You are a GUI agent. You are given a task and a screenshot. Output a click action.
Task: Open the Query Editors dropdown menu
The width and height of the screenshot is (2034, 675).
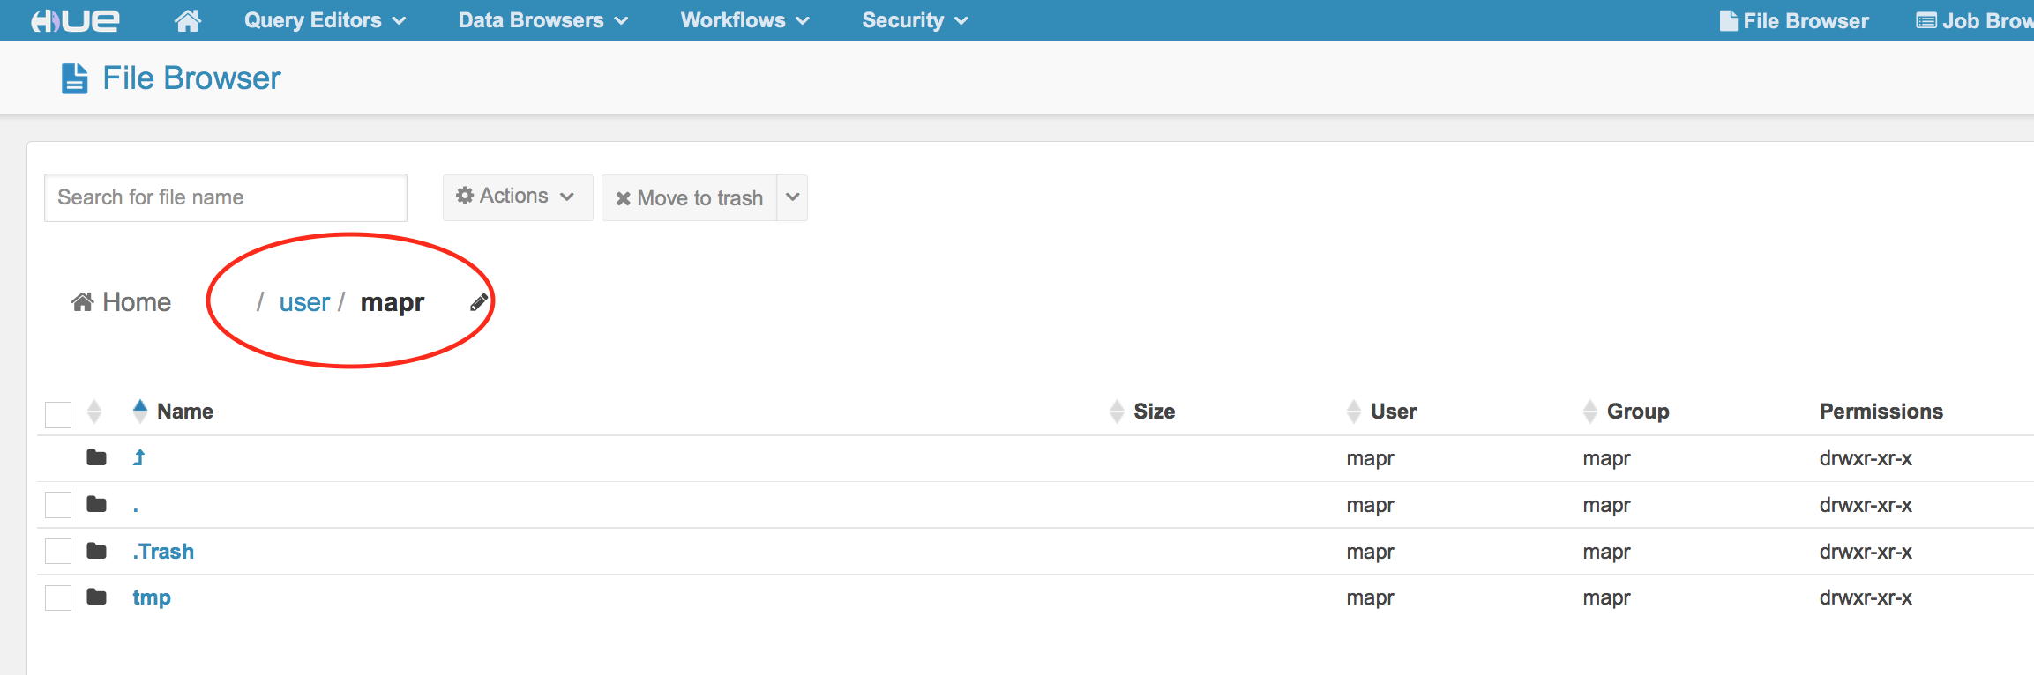(x=325, y=20)
